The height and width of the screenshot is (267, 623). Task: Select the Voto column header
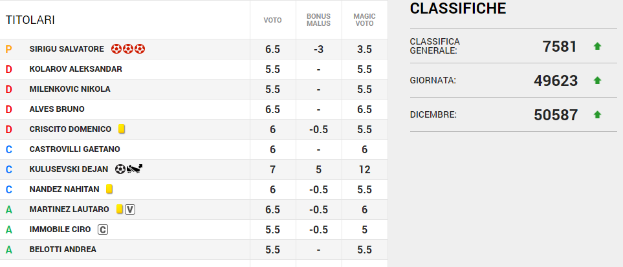coord(272,20)
